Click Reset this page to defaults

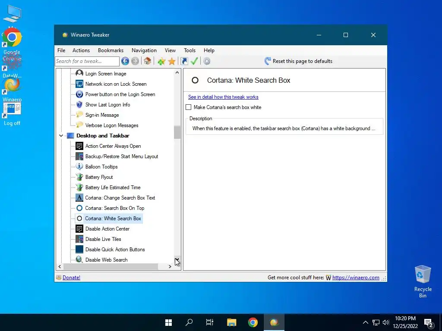click(x=299, y=61)
